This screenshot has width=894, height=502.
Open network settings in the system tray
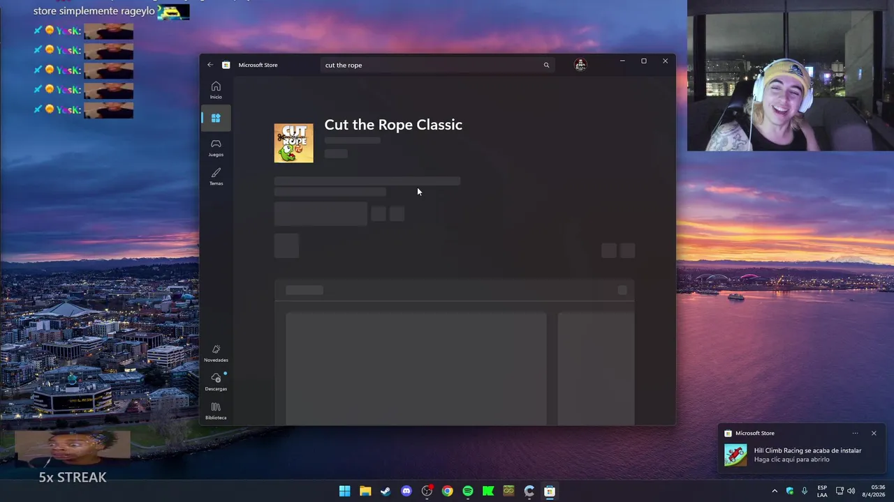click(840, 491)
